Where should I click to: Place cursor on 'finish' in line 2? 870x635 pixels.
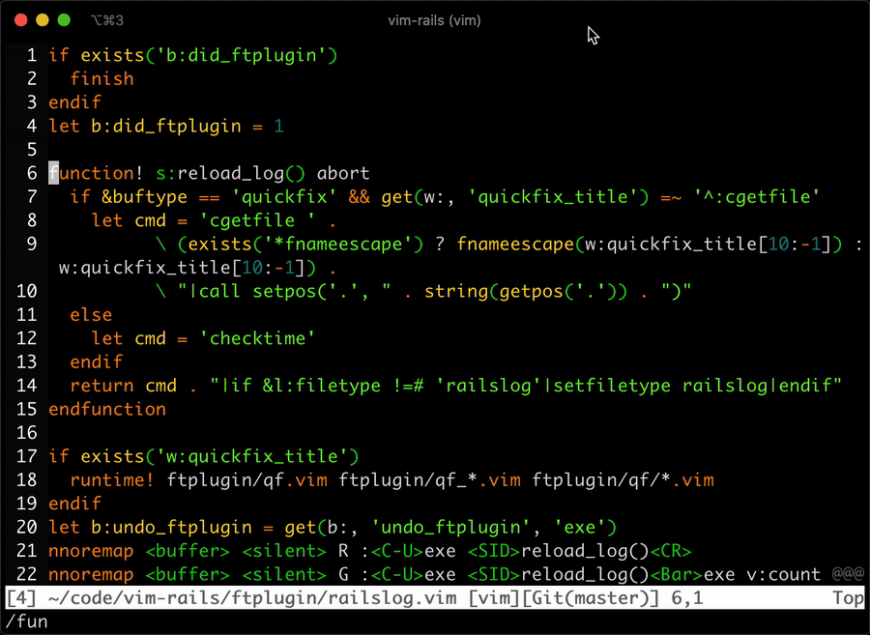point(102,78)
